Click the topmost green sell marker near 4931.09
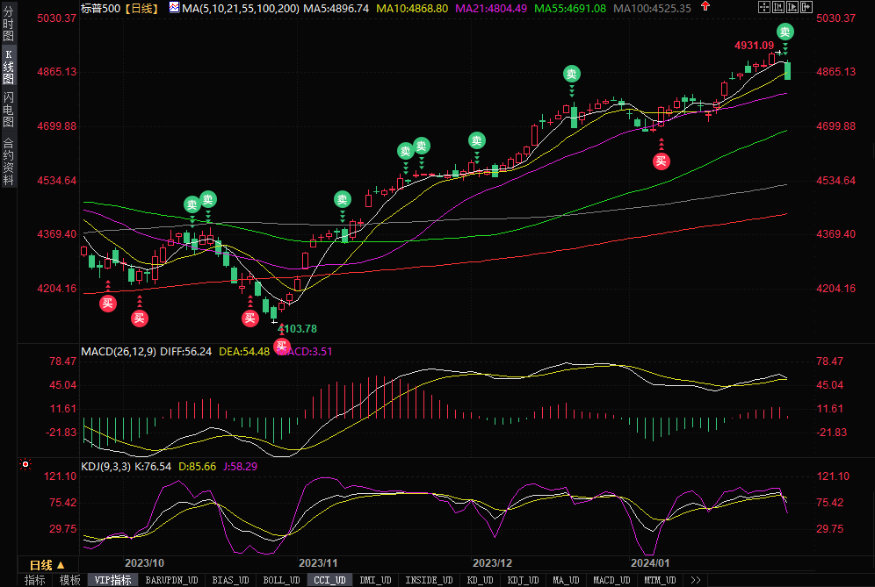This screenshot has height=587, width=875. (x=785, y=32)
